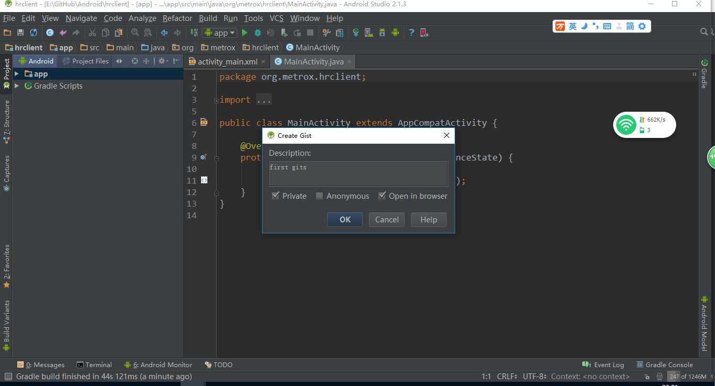Viewport: 715px width, 386px height.
Task: Click Help button in Create Gist dialog
Action: coord(428,219)
